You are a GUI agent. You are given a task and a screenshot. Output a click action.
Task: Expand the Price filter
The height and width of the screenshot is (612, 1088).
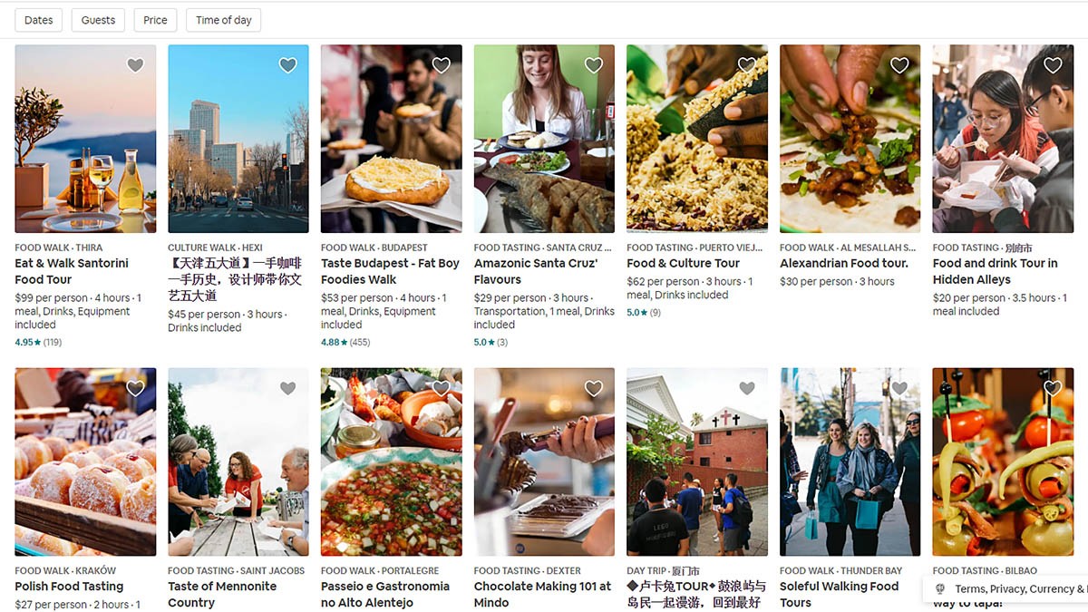point(155,20)
